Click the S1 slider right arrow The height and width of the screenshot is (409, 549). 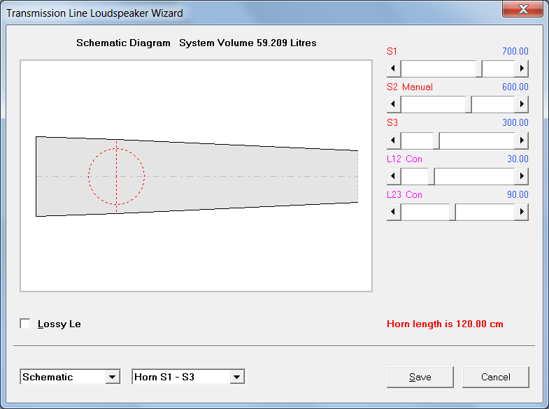tap(521, 69)
